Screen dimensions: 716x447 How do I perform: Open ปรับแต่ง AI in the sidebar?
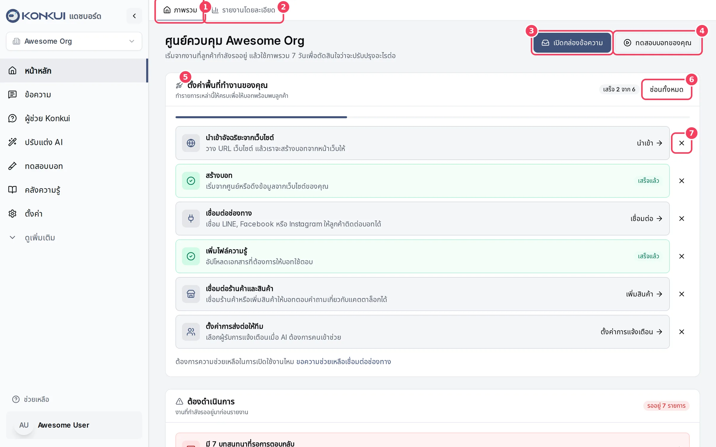click(x=74, y=142)
